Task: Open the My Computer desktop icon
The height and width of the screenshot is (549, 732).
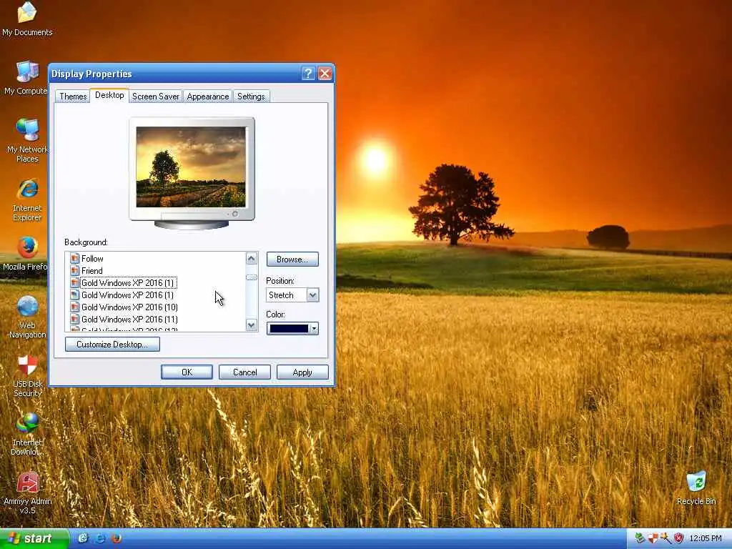Action: (x=27, y=77)
